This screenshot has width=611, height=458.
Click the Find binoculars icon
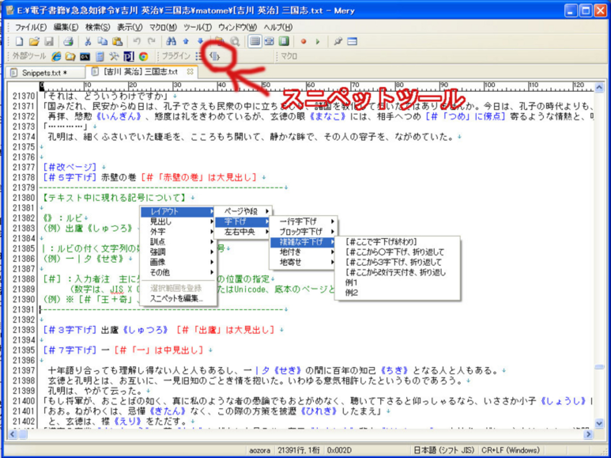pos(171,42)
